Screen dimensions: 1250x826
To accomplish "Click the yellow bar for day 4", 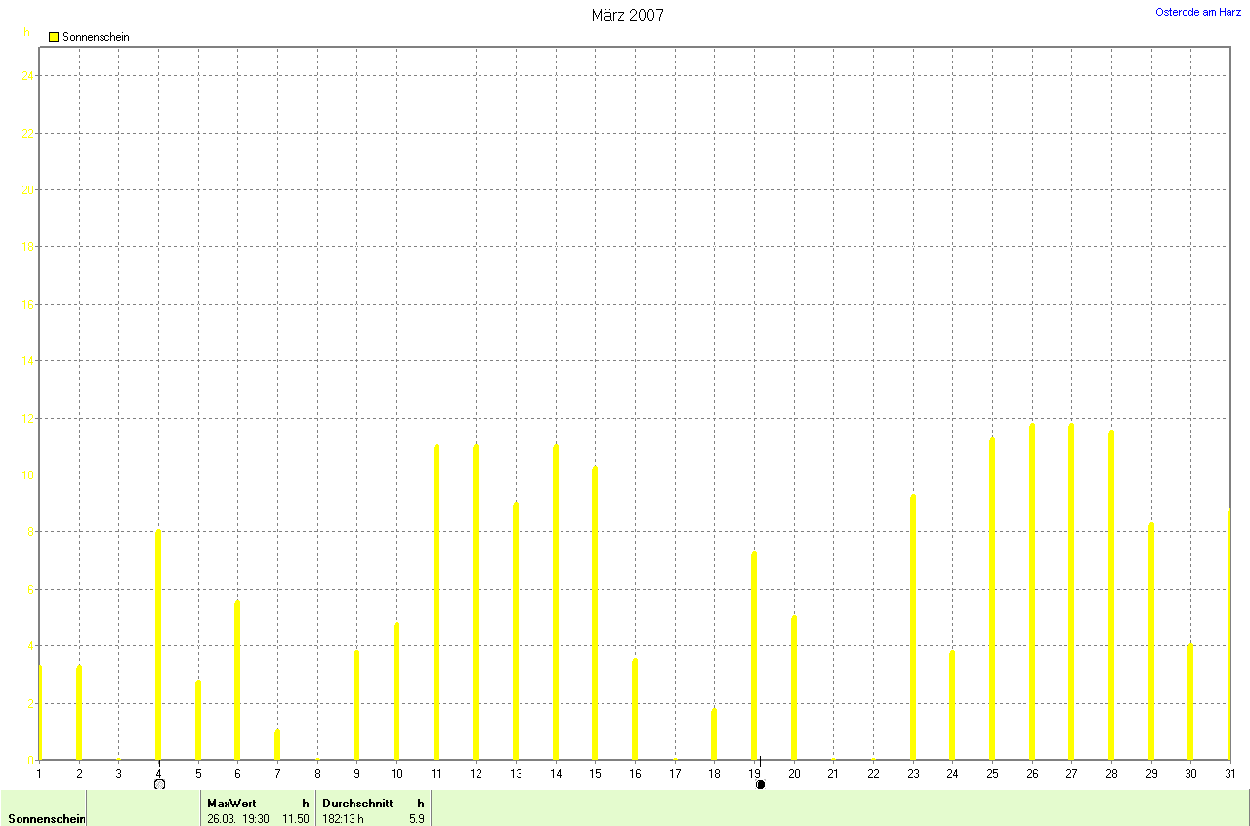I will (x=158, y=644).
